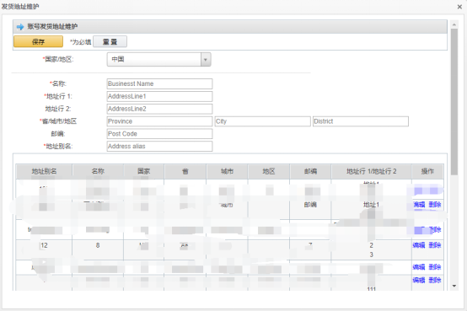The width and height of the screenshot is (467, 311).
Task: Click the AddressLine2 text field
Action: click(x=159, y=109)
